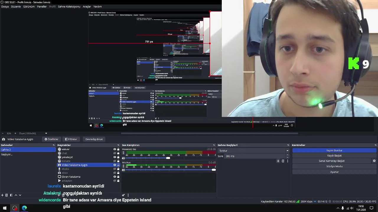Open system tray volume icon
This screenshot has width=378, height=212.
pyautogui.click(x=352, y=208)
